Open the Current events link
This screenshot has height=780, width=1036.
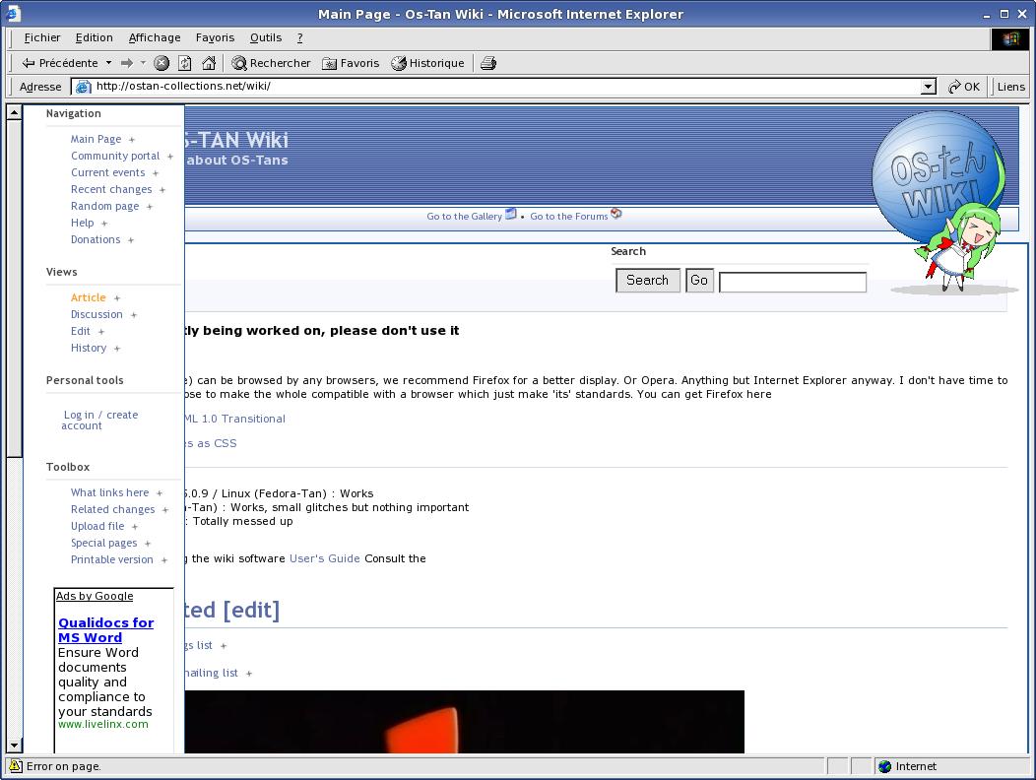click(107, 172)
